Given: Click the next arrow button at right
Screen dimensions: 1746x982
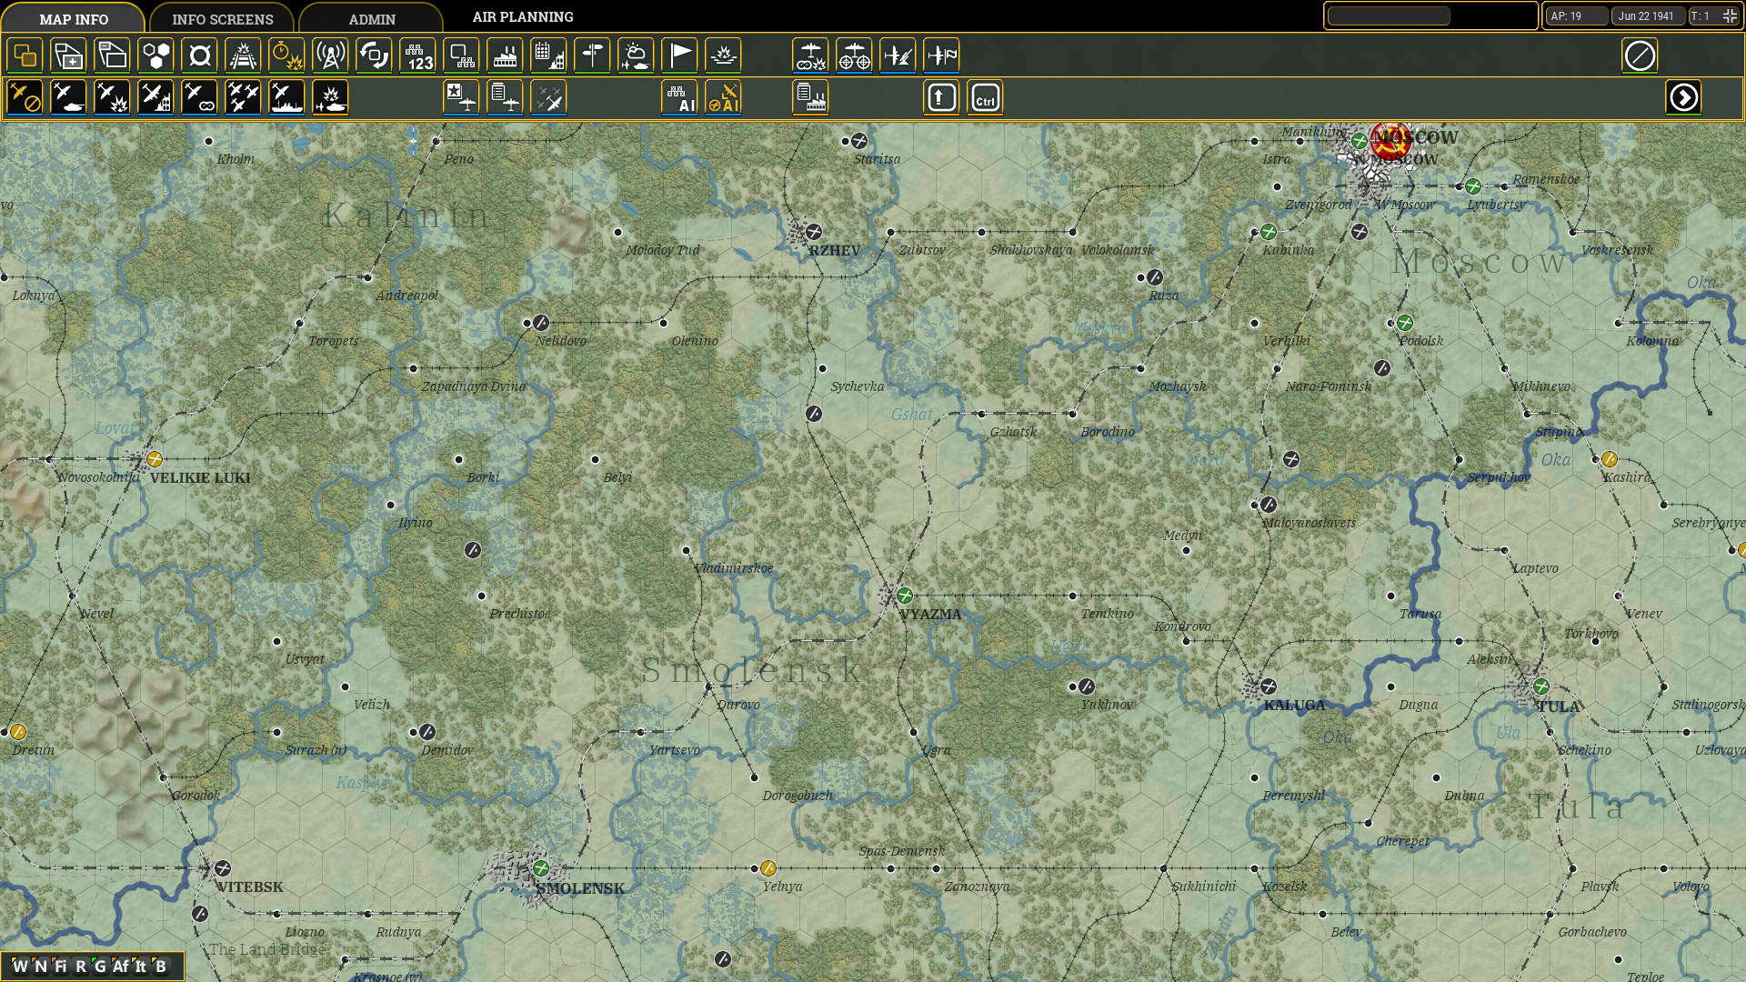Looking at the screenshot, I should click(1683, 97).
